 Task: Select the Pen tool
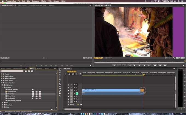pos(60,91)
